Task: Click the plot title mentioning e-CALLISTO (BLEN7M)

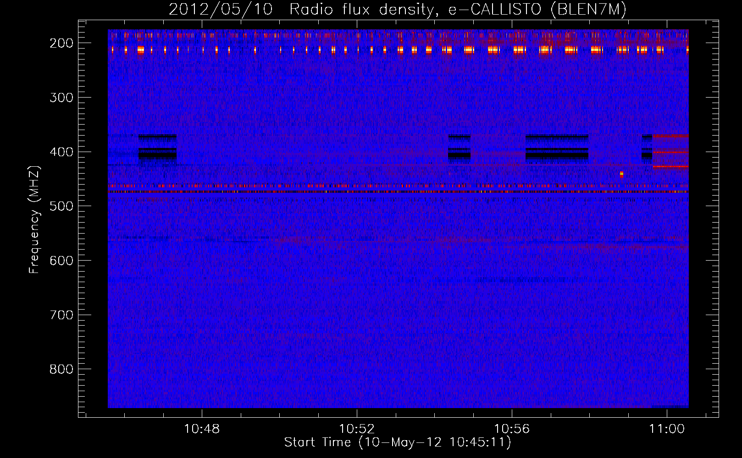Action: 397,9
